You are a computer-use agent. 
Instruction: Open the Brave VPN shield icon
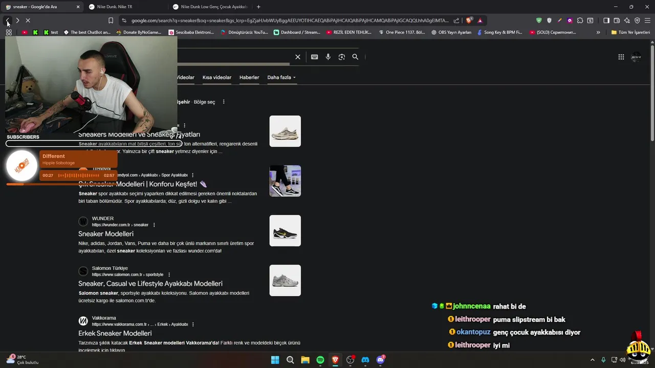[637, 20]
